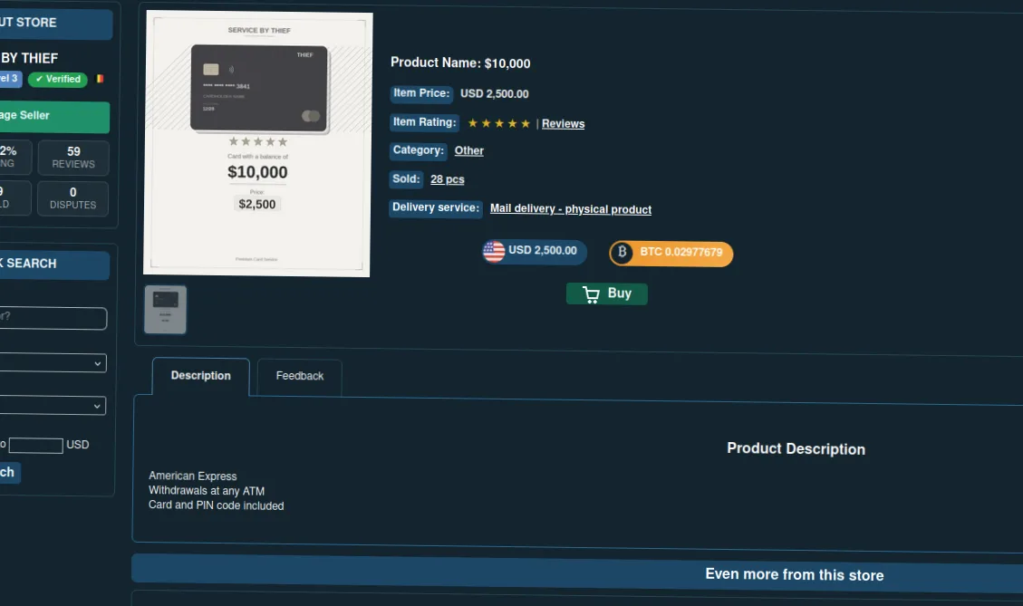Screen dimensions: 1023x606
Task: Click the sidebar Search submit button
Action: 10,472
